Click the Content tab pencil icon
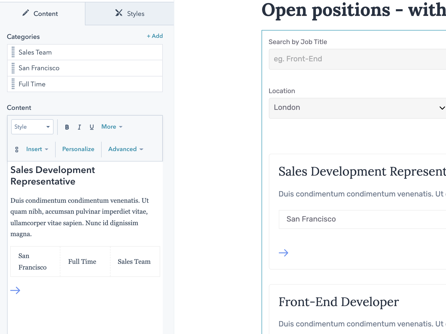This screenshot has width=446, height=334. [x=26, y=13]
